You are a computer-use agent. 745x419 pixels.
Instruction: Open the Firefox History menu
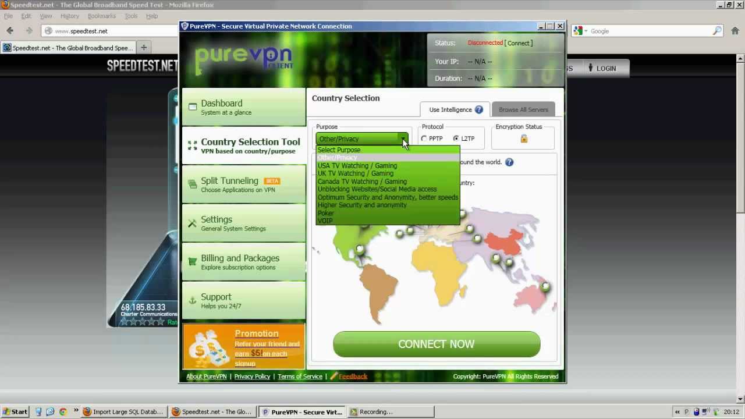pyautogui.click(x=69, y=16)
